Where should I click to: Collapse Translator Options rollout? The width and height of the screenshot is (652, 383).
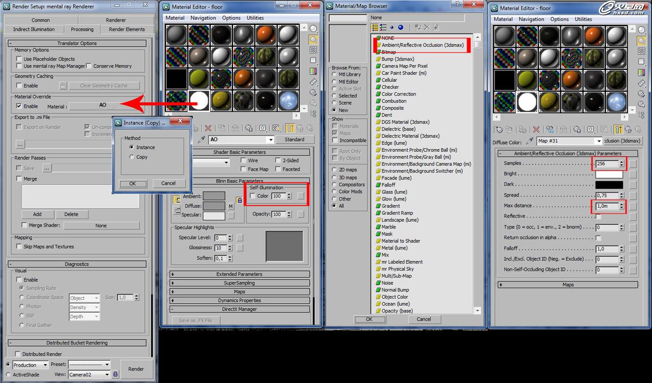coord(77,43)
